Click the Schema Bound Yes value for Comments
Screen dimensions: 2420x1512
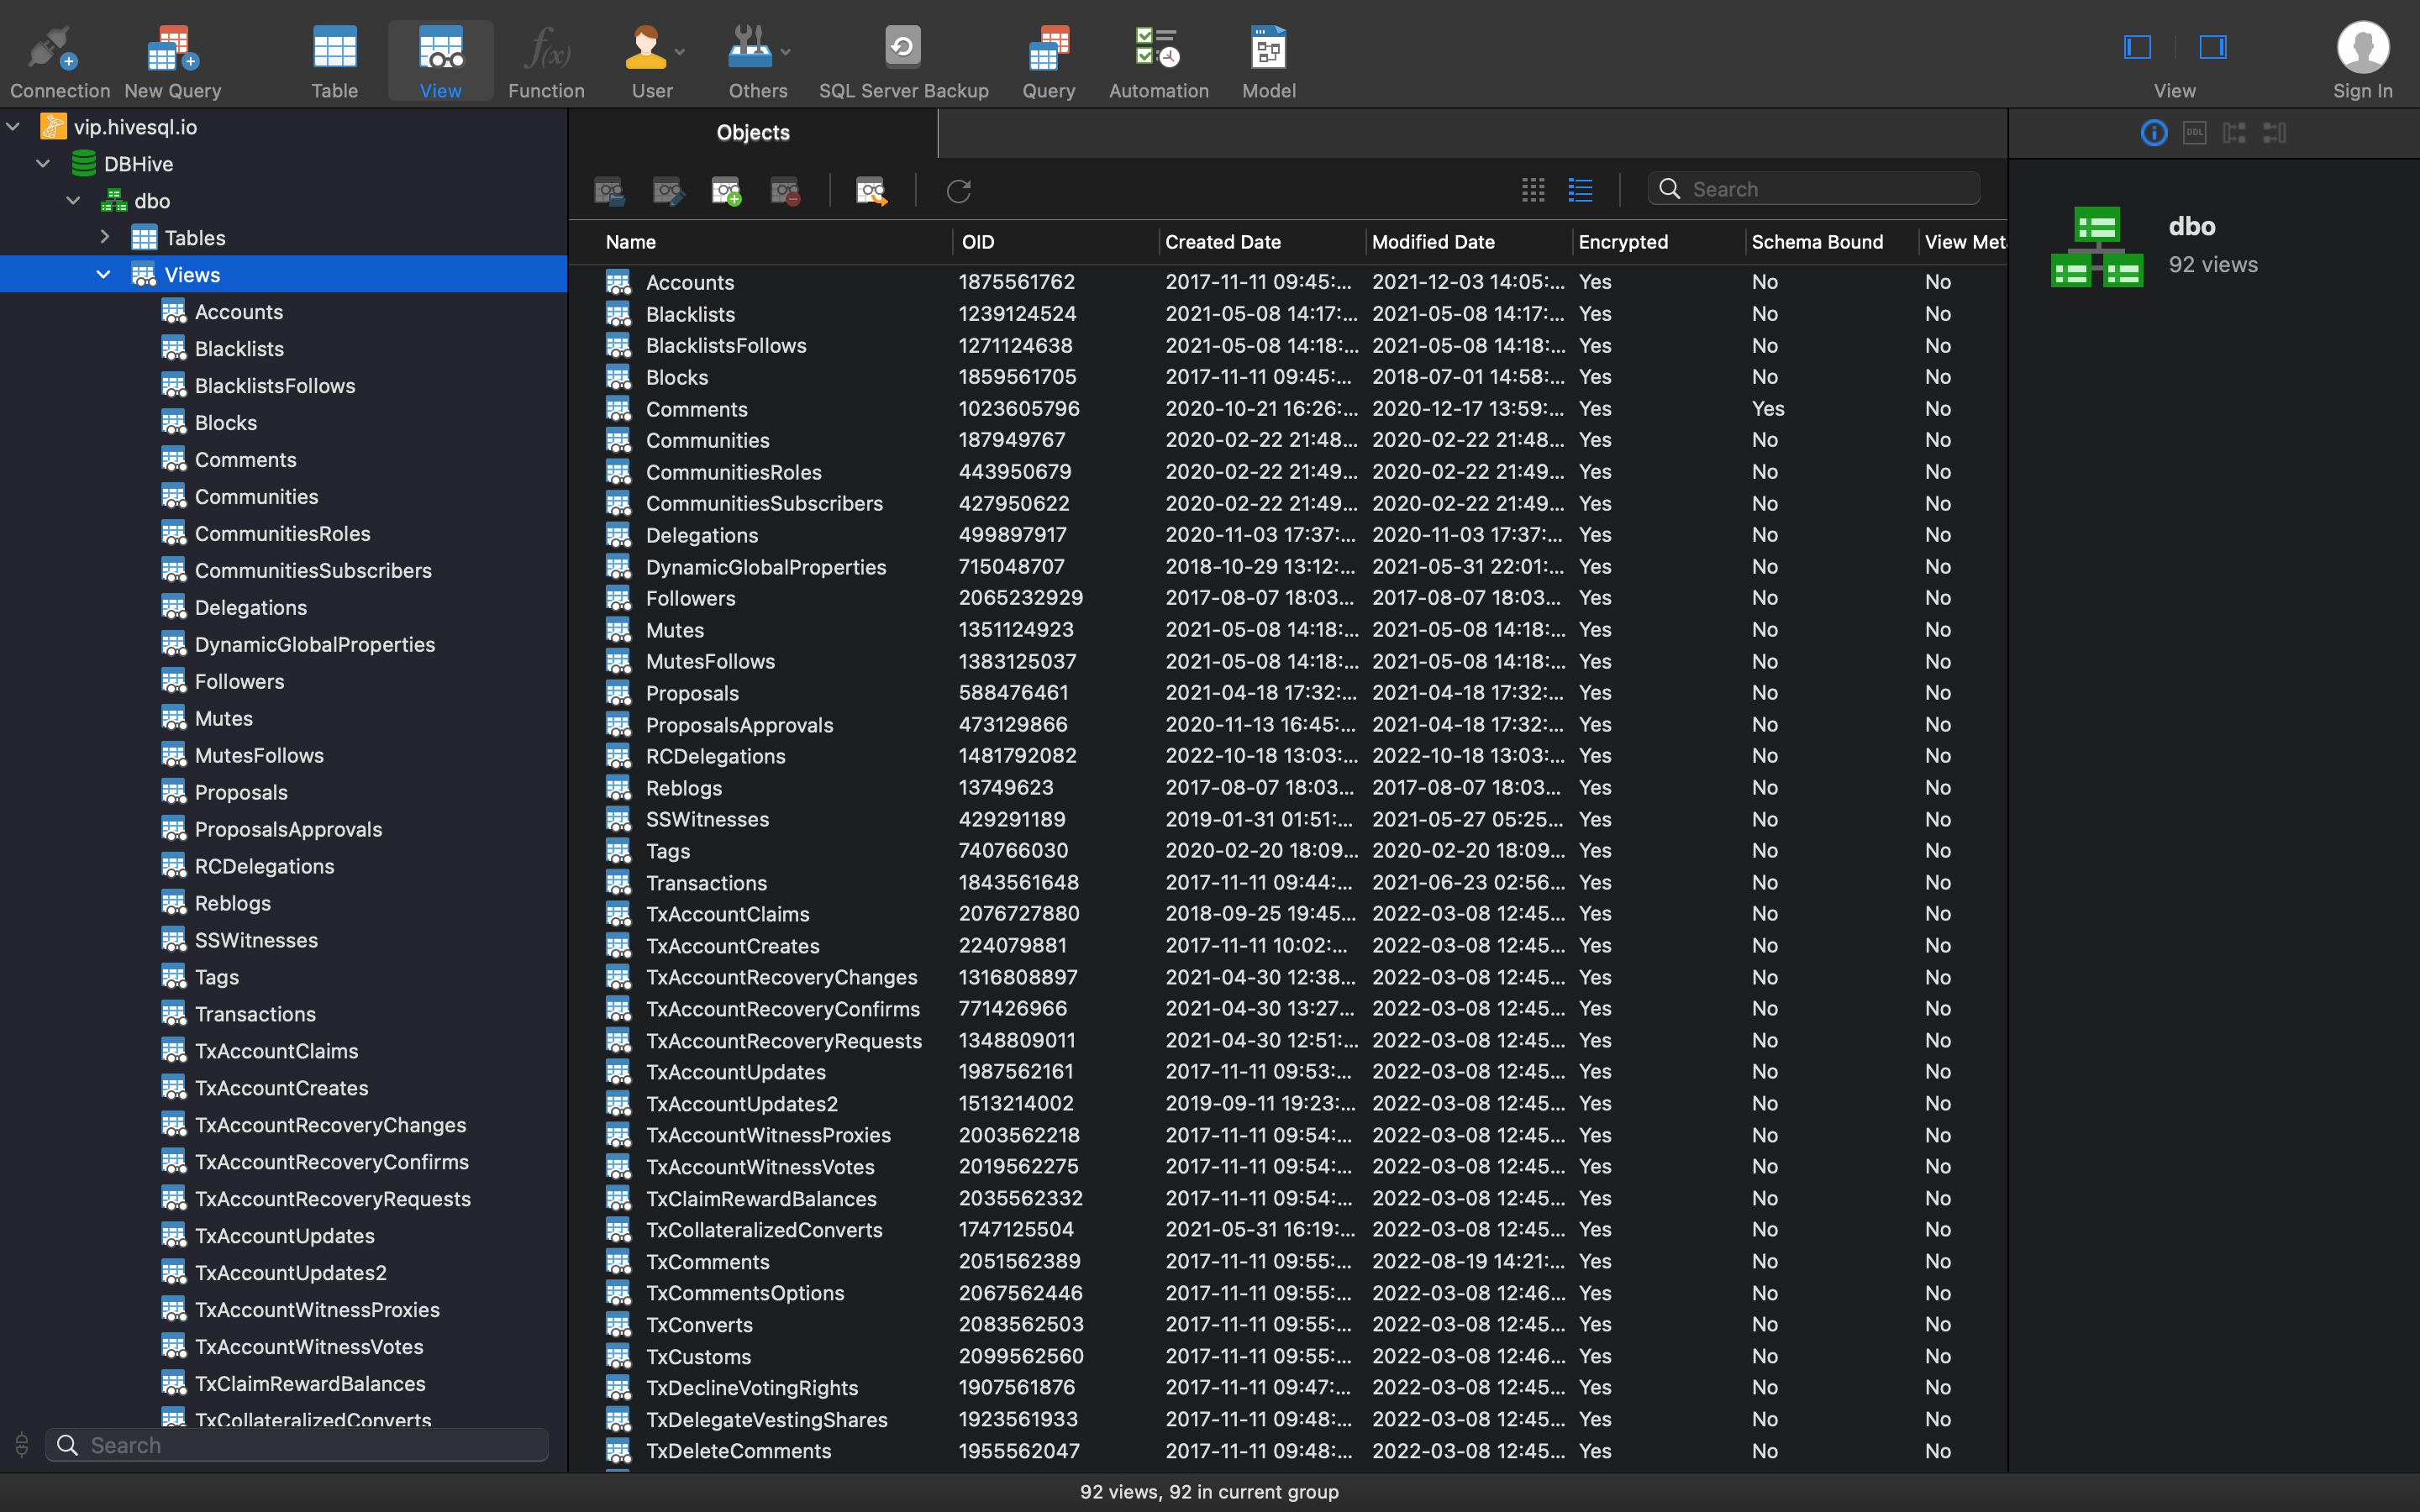coord(1767,409)
